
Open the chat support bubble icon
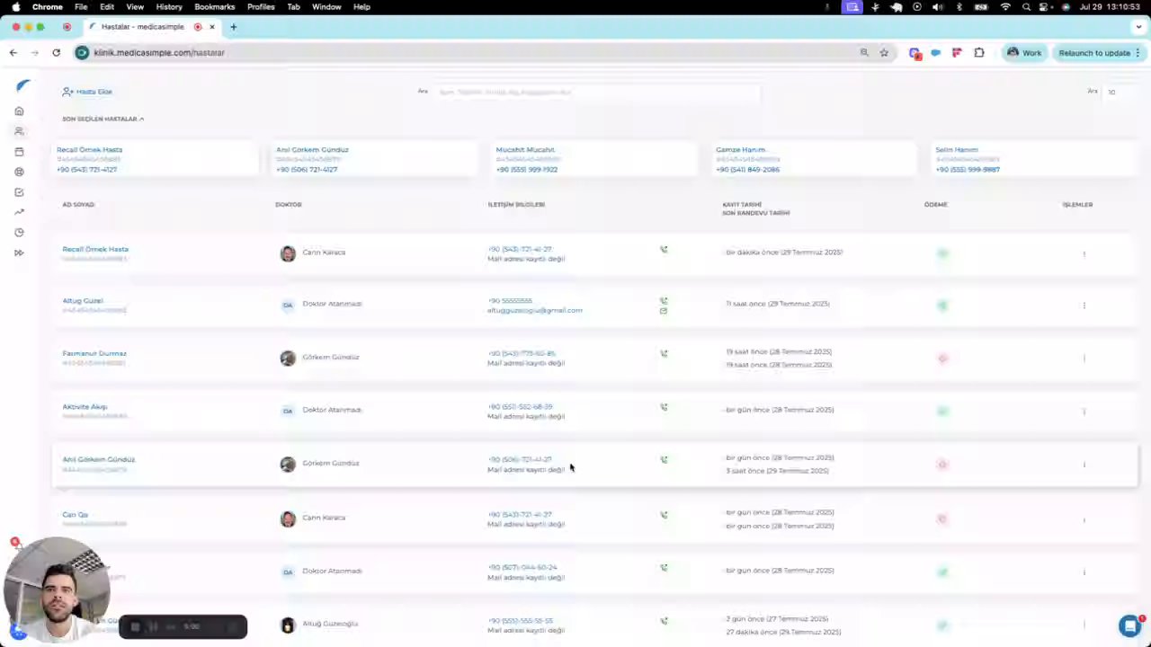point(1129,626)
